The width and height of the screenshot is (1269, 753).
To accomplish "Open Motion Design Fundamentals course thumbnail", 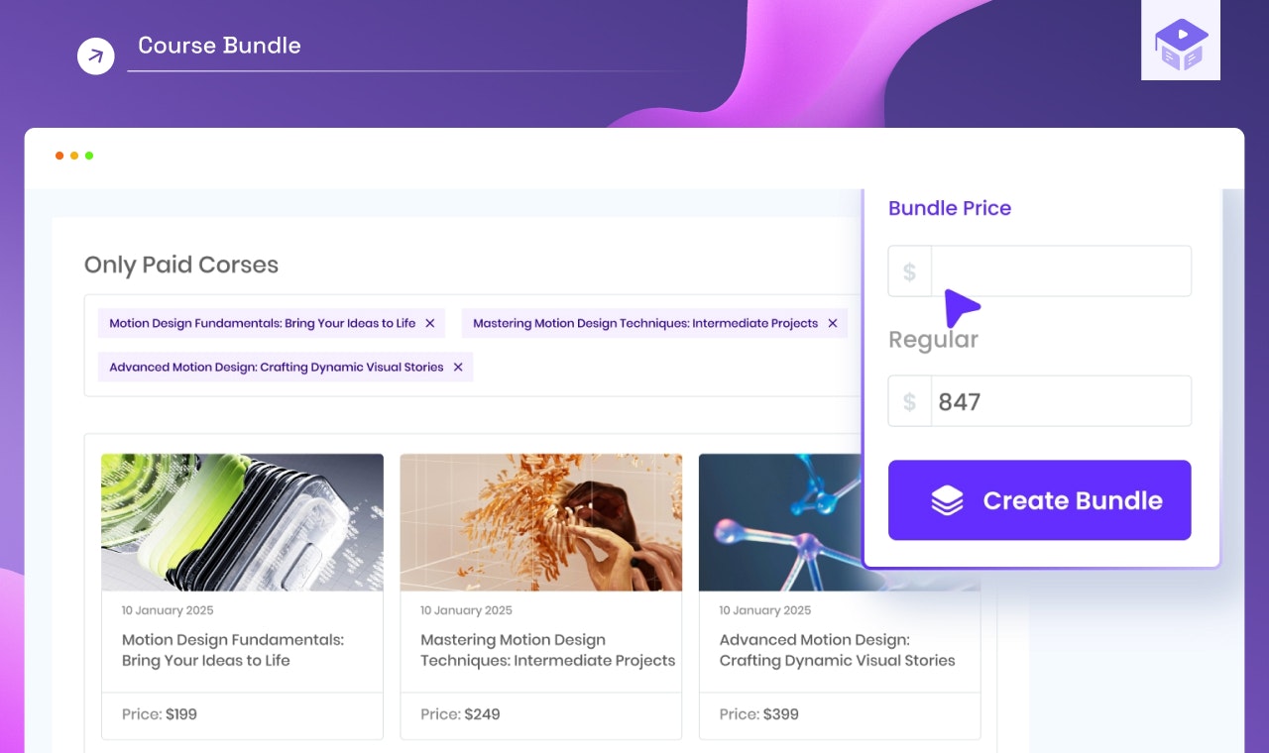I will point(242,522).
